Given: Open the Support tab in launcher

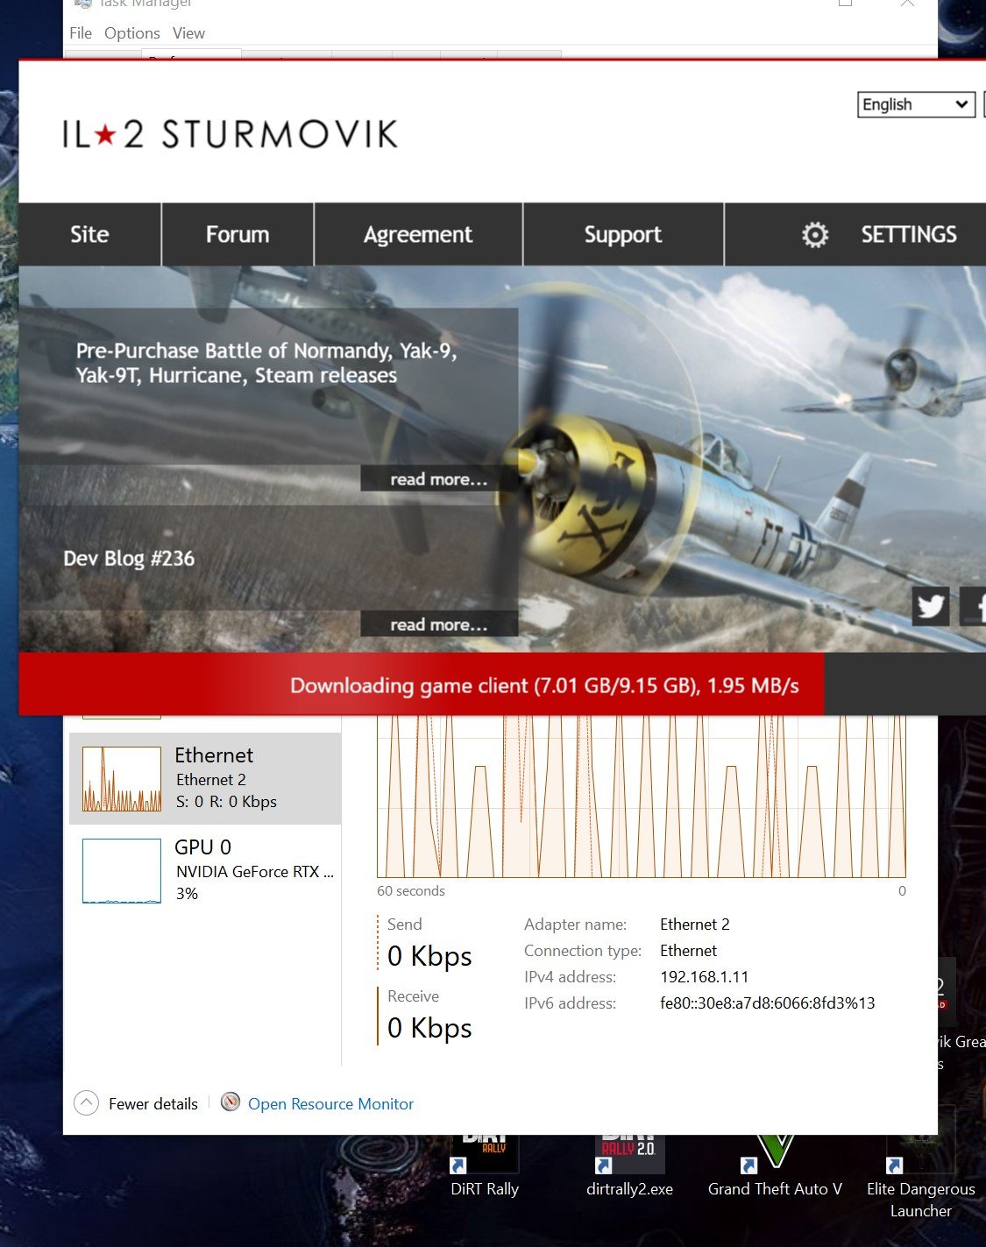Looking at the screenshot, I should pos(623,235).
